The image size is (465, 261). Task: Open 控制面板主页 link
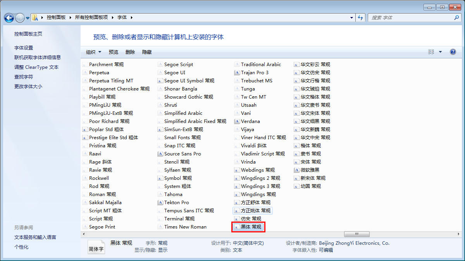click(28, 34)
